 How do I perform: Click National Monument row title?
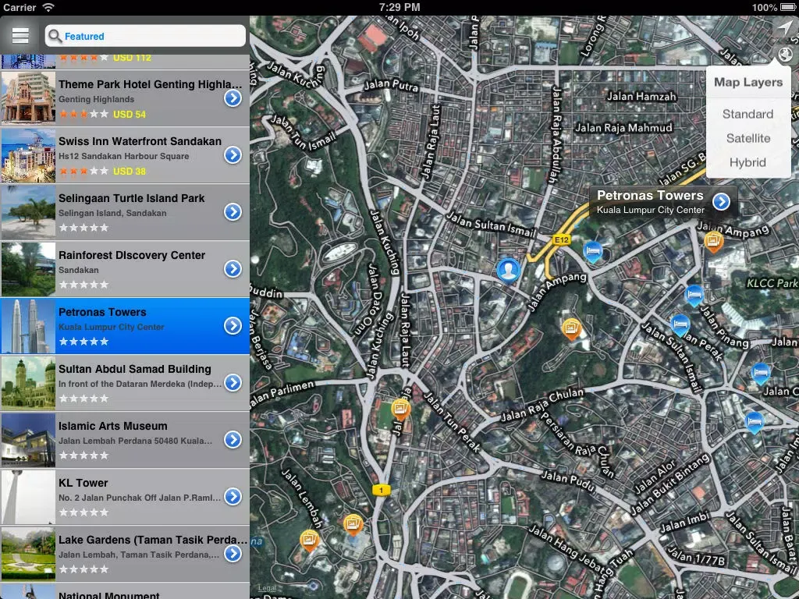tap(109, 595)
